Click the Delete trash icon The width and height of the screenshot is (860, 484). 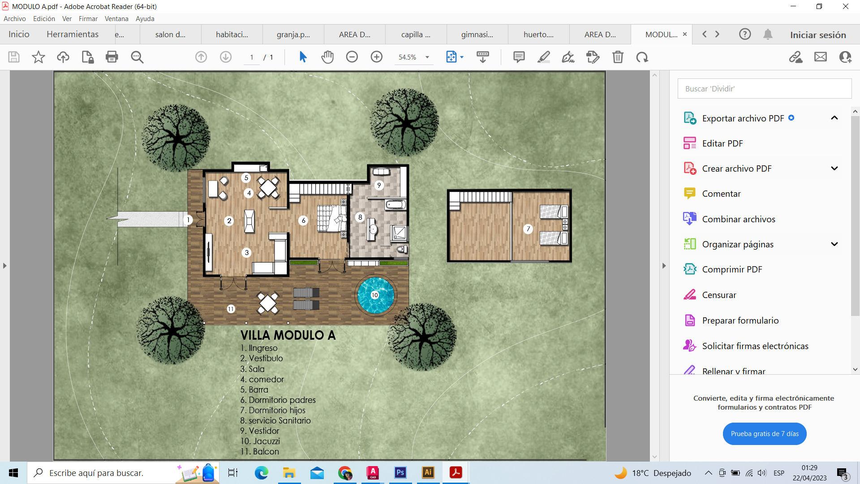(x=618, y=57)
